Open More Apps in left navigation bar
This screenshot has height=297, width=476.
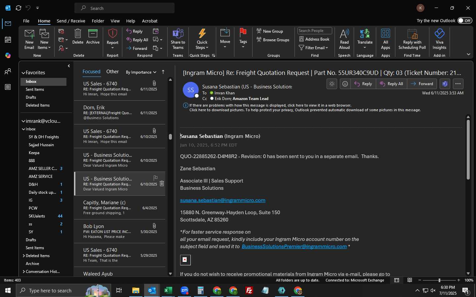click(x=8, y=87)
